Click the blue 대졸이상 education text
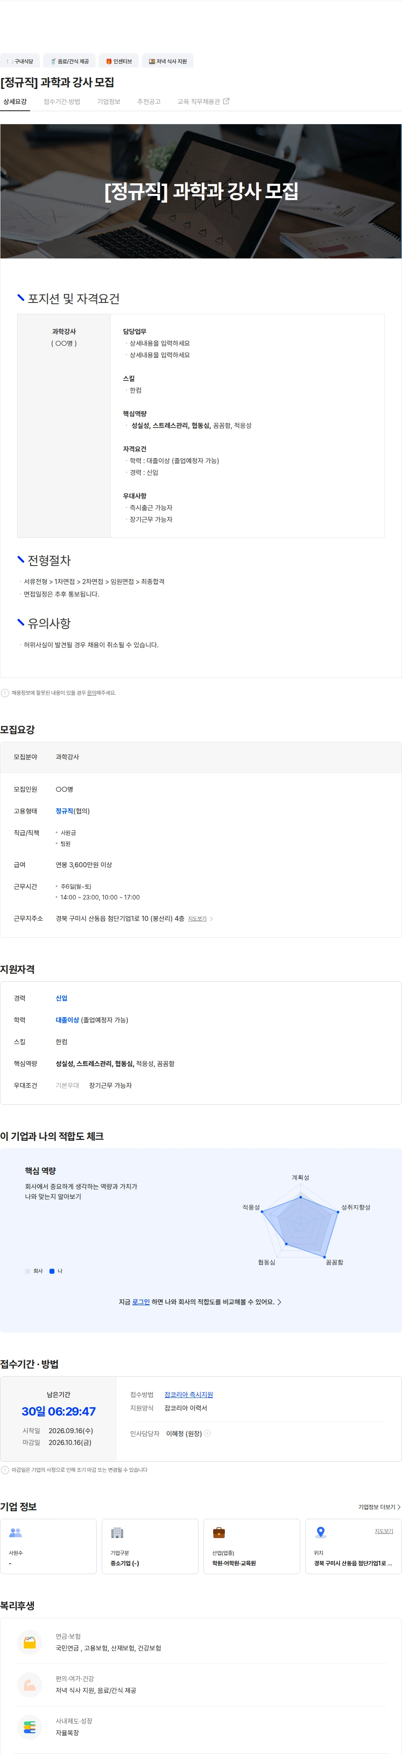The width and height of the screenshot is (402, 1755). tap(67, 1020)
